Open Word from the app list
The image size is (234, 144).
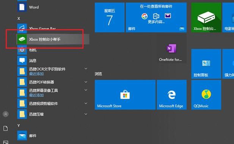click(x=53, y=7)
